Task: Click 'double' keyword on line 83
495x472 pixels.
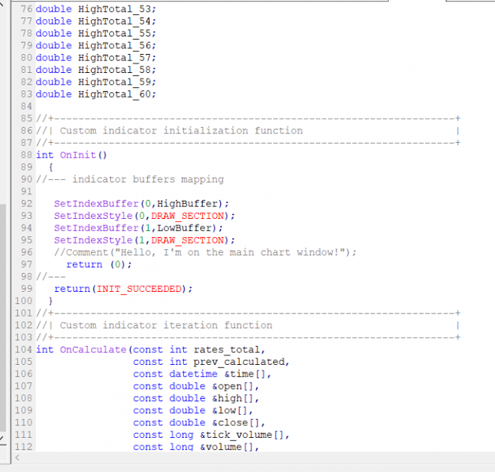Action: click(54, 94)
